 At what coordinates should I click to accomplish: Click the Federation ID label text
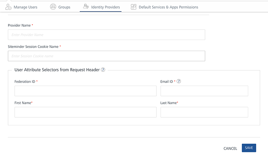[25, 81]
